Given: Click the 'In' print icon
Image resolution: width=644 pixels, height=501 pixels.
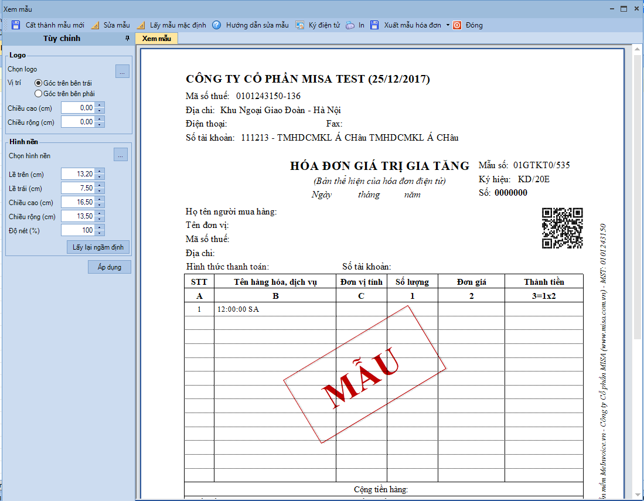Looking at the screenshot, I should pos(350,25).
